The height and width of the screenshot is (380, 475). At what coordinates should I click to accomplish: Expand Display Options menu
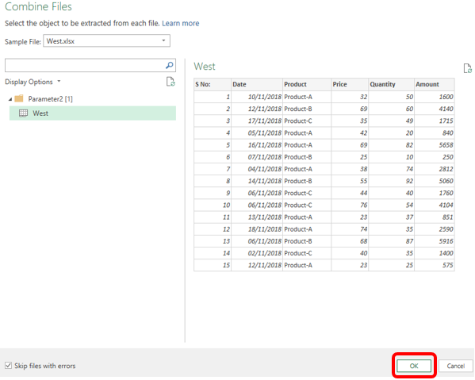(x=33, y=82)
